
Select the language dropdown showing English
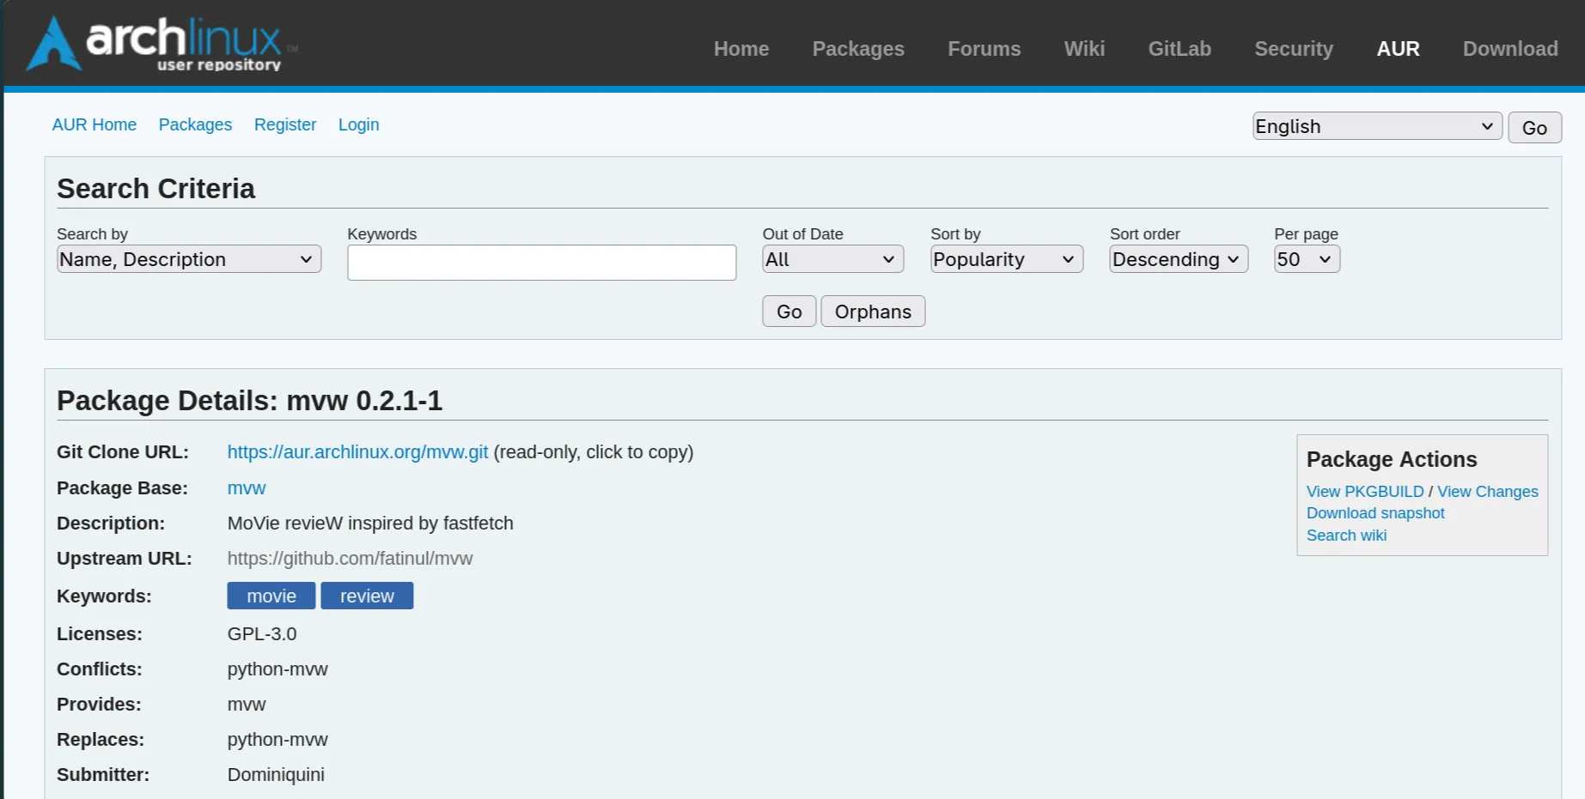pyautogui.click(x=1375, y=126)
